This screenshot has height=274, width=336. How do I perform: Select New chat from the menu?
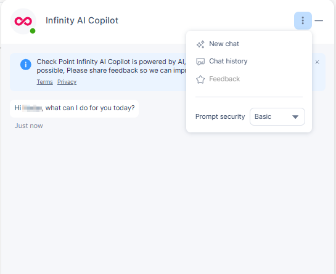224,44
